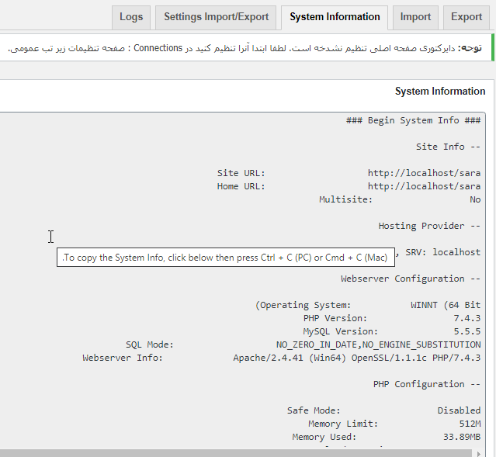This screenshot has width=496, height=457.
Task: Click the Safe Mode value Disabled
Action: [459, 410]
